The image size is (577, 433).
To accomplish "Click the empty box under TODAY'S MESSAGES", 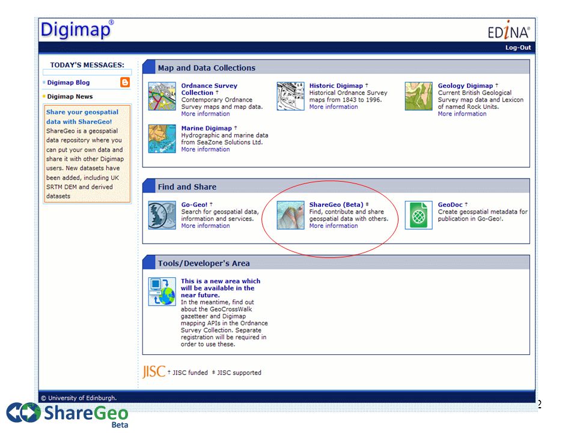I will point(87,72).
